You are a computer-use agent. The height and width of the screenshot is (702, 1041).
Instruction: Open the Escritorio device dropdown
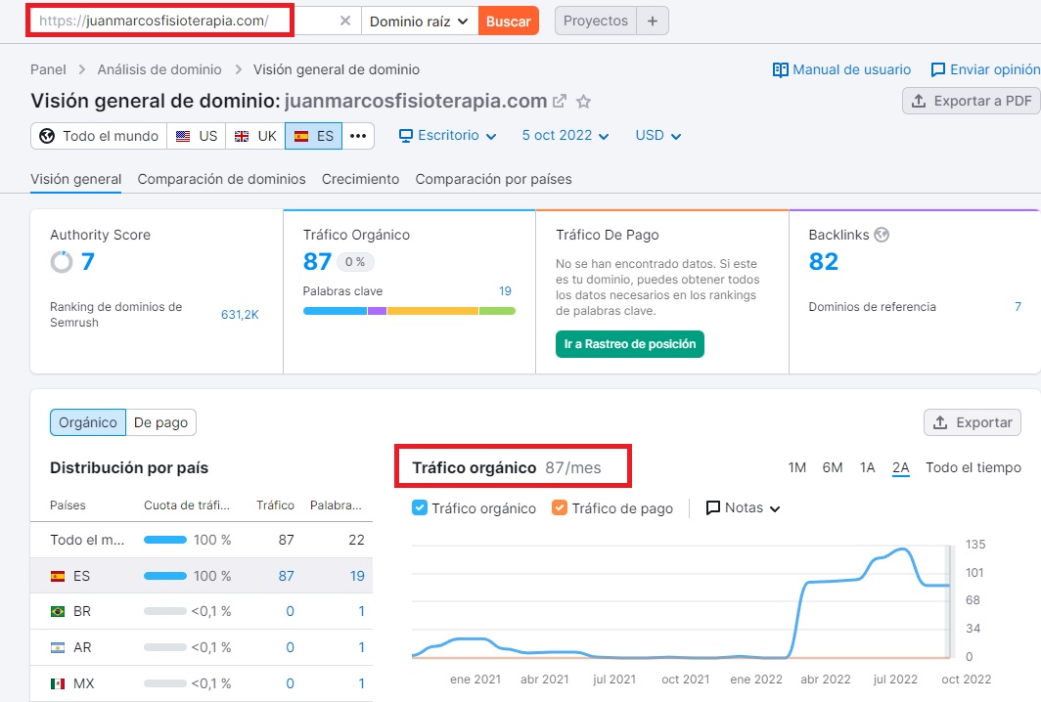(x=448, y=136)
